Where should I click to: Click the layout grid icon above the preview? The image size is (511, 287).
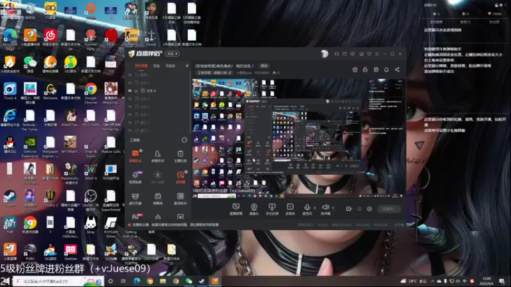(376, 70)
